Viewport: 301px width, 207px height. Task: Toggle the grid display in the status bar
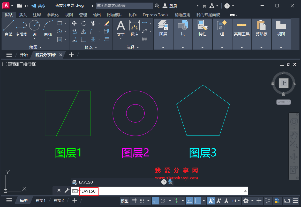point(134,201)
